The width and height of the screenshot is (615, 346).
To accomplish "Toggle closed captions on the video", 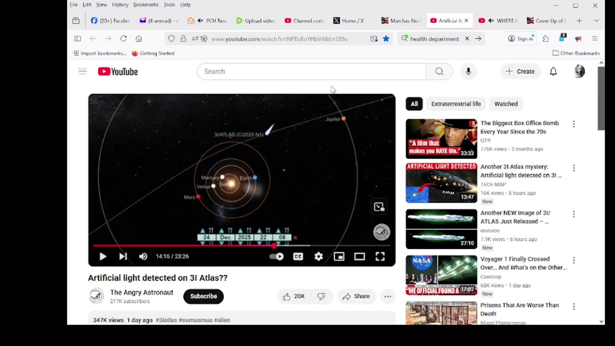I will click(298, 257).
